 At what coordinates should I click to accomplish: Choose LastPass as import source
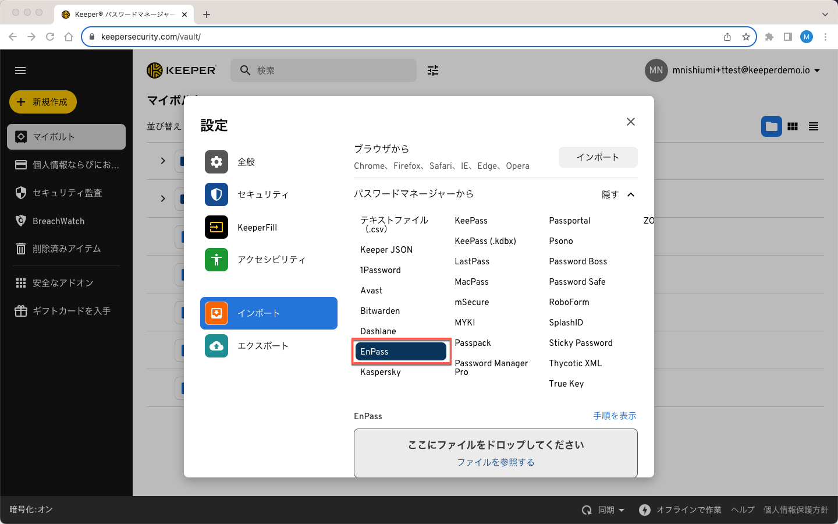click(x=472, y=261)
